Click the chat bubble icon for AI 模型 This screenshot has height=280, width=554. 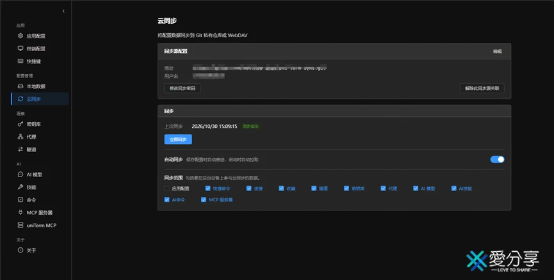[x=20, y=175]
